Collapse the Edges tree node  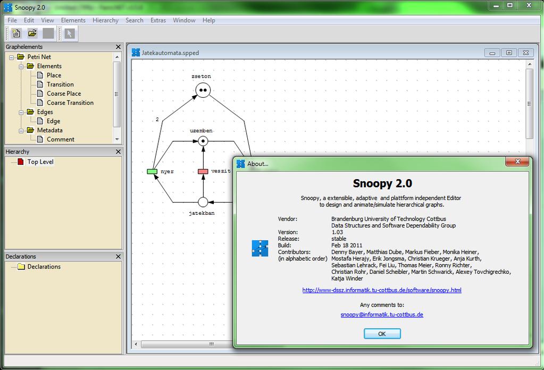point(21,112)
